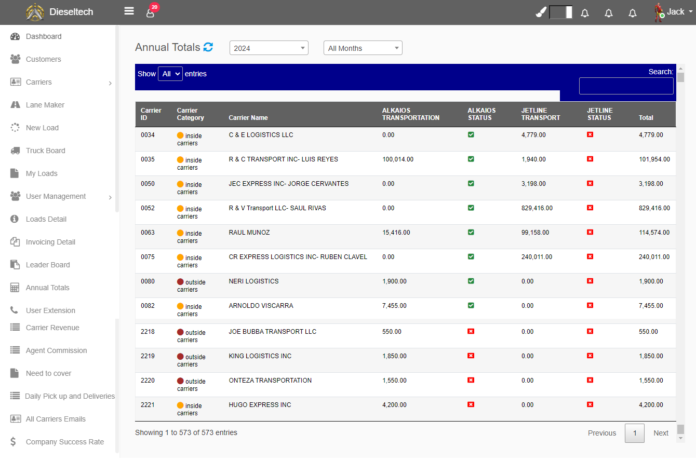Click the table vertical scrollbar thumb

[680, 77]
